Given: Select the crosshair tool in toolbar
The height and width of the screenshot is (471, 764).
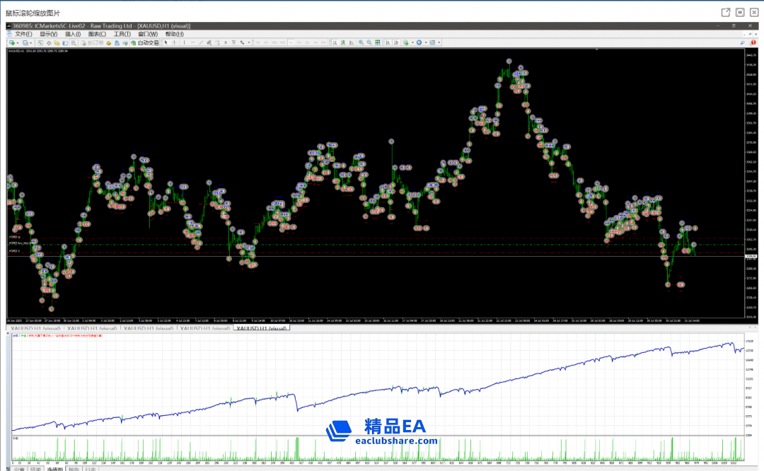Looking at the screenshot, I should click(x=175, y=42).
